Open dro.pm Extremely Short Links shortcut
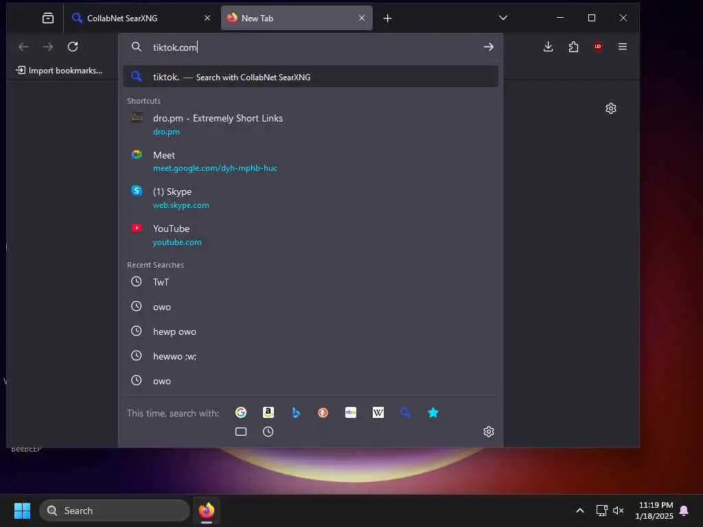Screen dimensions: 703x527 [311, 125]
